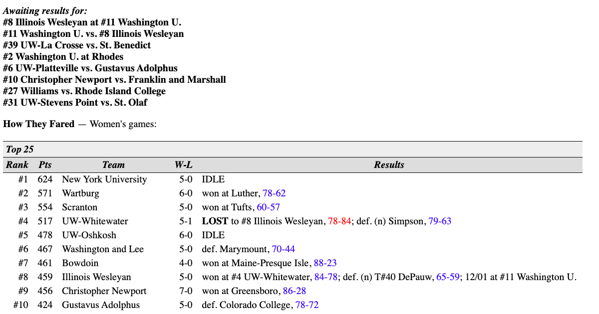Click the How They Fared heading
599x314 pixels.
pyautogui.click(x=39, y=124)
